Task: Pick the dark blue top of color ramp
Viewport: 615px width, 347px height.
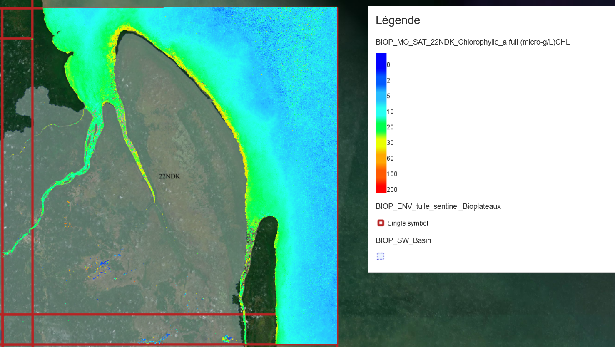Action: click(x=381, y=57)
